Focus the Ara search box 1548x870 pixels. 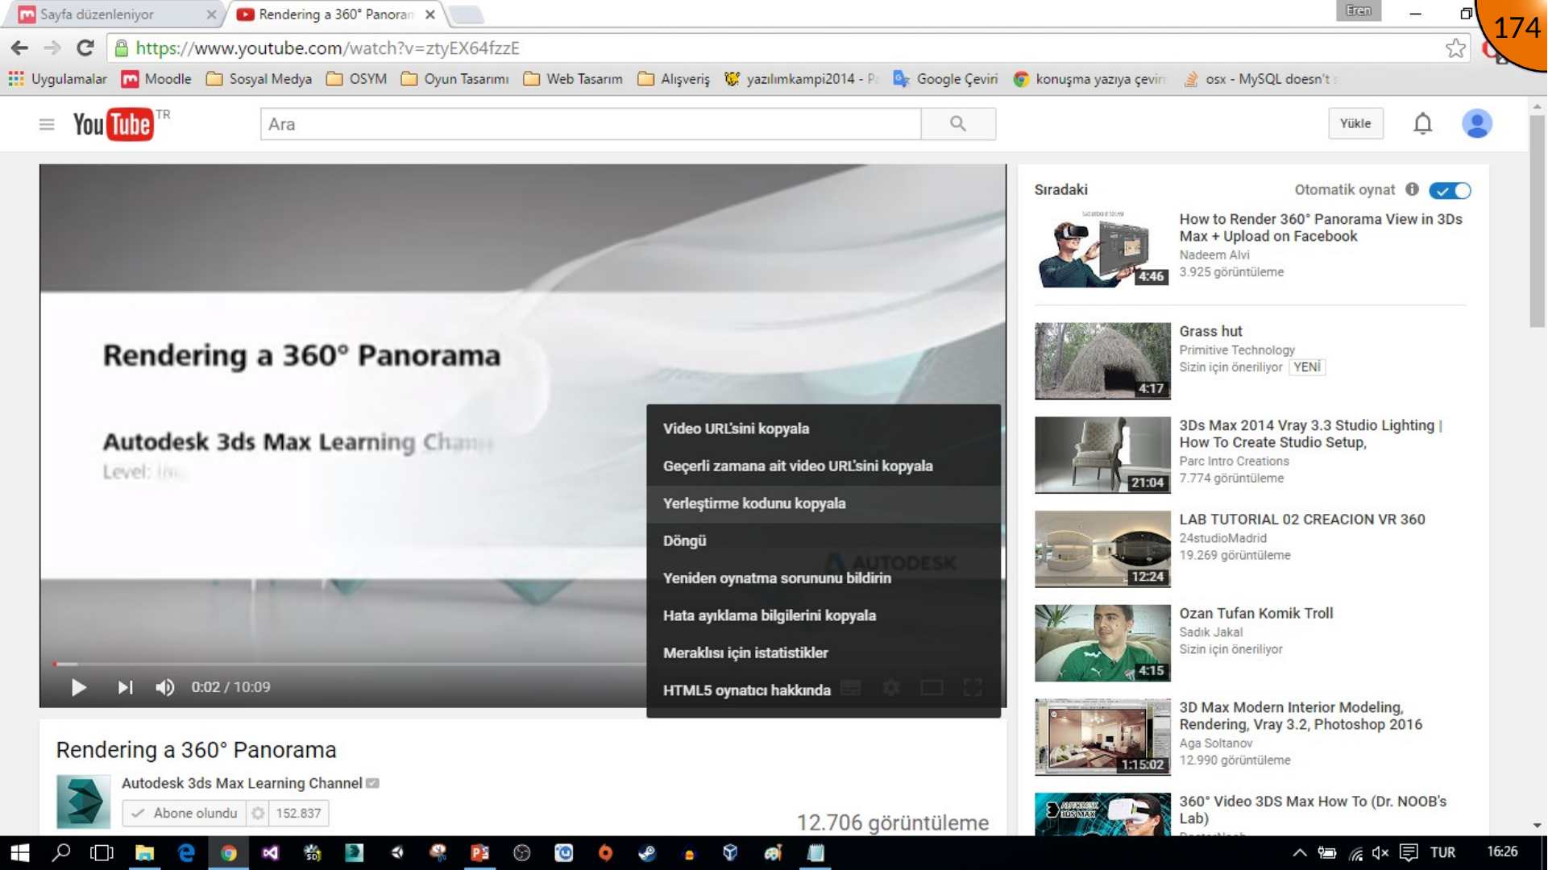click(x=591, y=124)
